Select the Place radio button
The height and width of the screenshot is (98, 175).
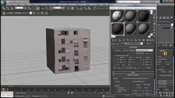[143, 88]
